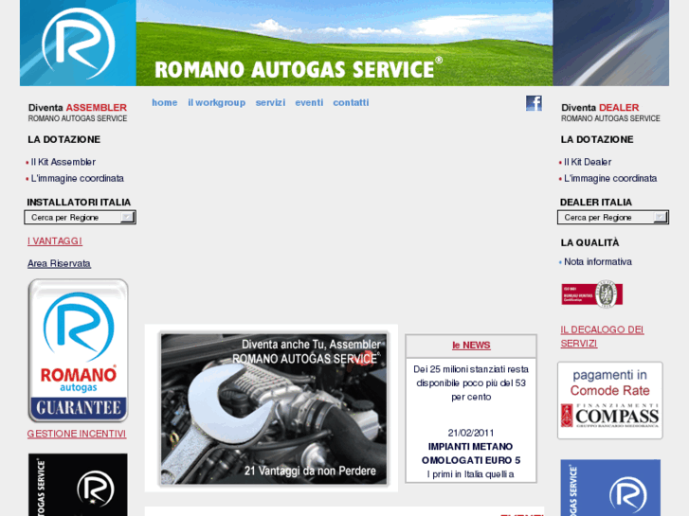689x516 pixels.
Task: Open the il workgroup menu item
Action: [217, 102]
